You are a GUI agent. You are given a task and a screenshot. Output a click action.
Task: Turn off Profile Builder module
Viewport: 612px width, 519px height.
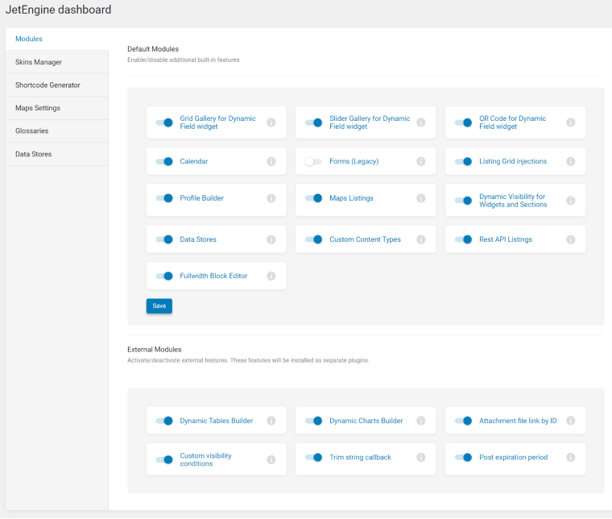click(164, 198)
